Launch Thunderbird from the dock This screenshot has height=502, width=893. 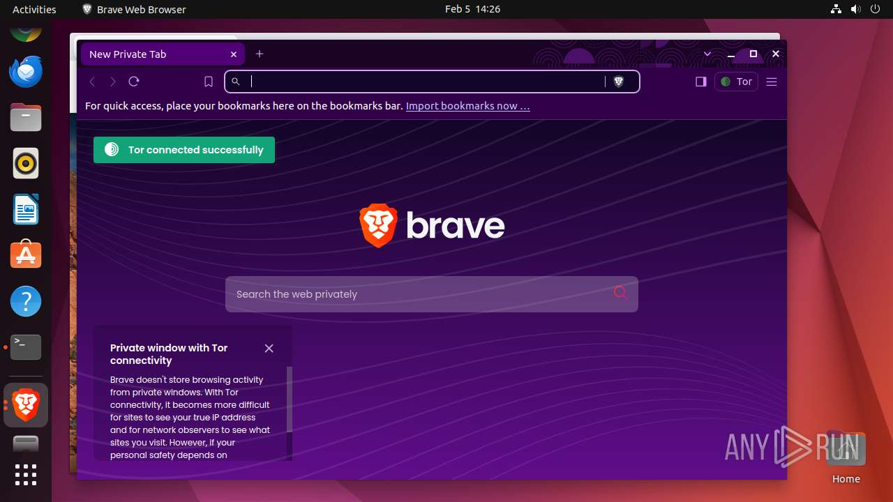coord(26,72)
